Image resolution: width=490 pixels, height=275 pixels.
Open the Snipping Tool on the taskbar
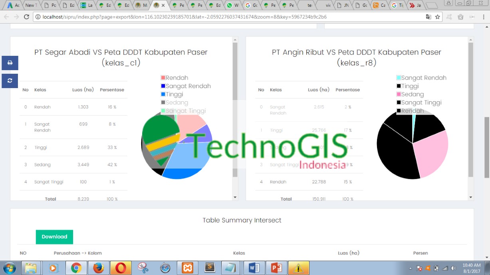(143, 268)
